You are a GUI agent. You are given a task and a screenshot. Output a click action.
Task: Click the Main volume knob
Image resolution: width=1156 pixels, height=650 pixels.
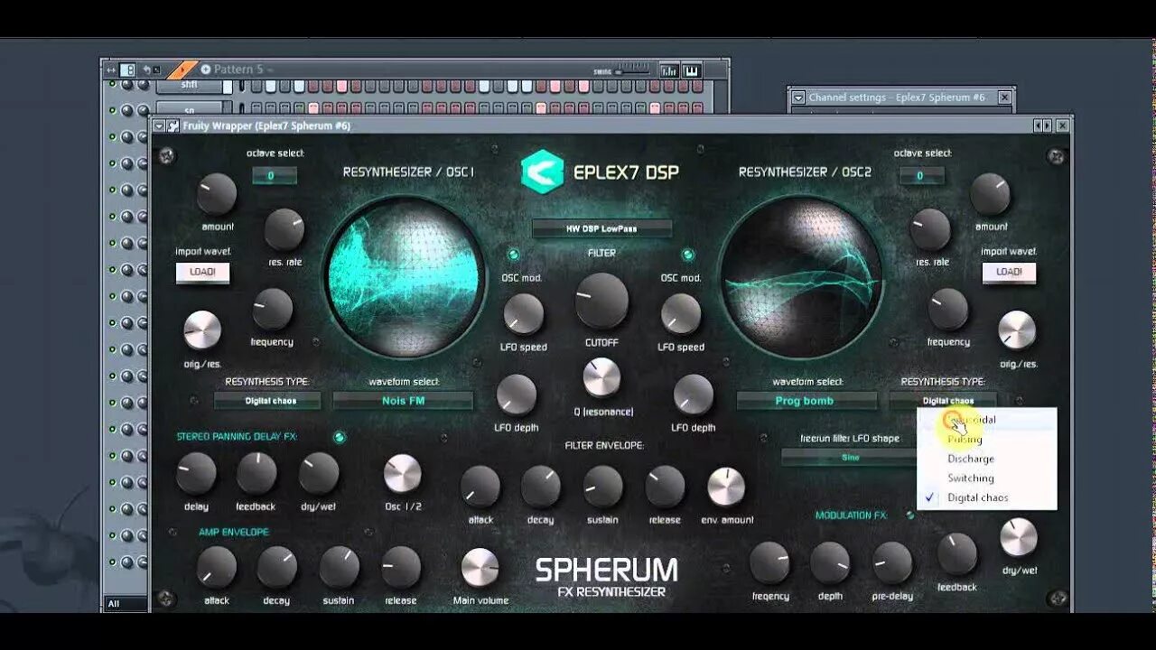pos(480,567)
